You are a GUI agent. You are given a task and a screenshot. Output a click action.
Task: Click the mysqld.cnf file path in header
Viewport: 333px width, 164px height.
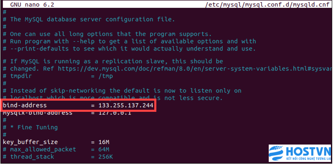(x=267, y=5)
